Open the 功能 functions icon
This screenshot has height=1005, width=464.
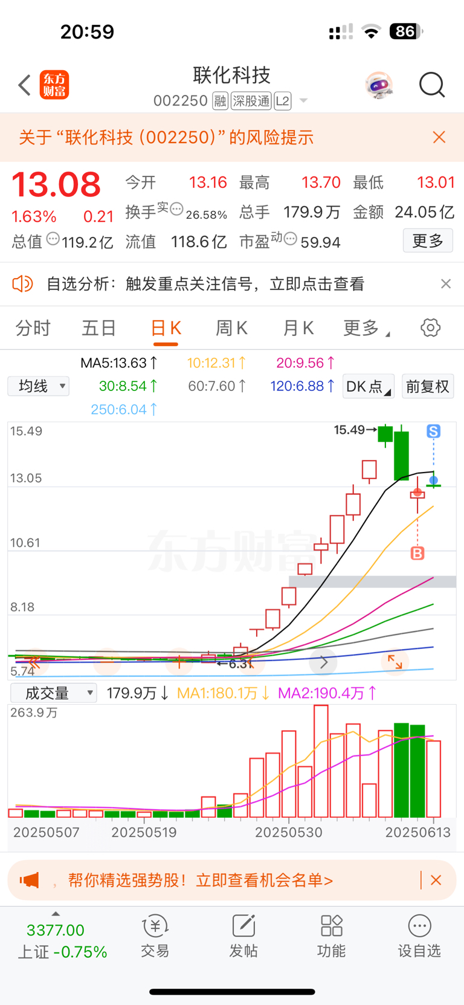pos(332,936)
